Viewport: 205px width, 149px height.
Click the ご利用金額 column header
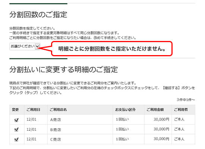pyautogui.click(x=155, y=110)
